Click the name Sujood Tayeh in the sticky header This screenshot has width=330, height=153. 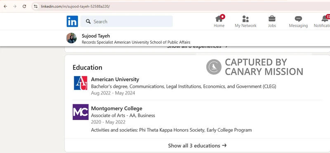pos(96,36)
